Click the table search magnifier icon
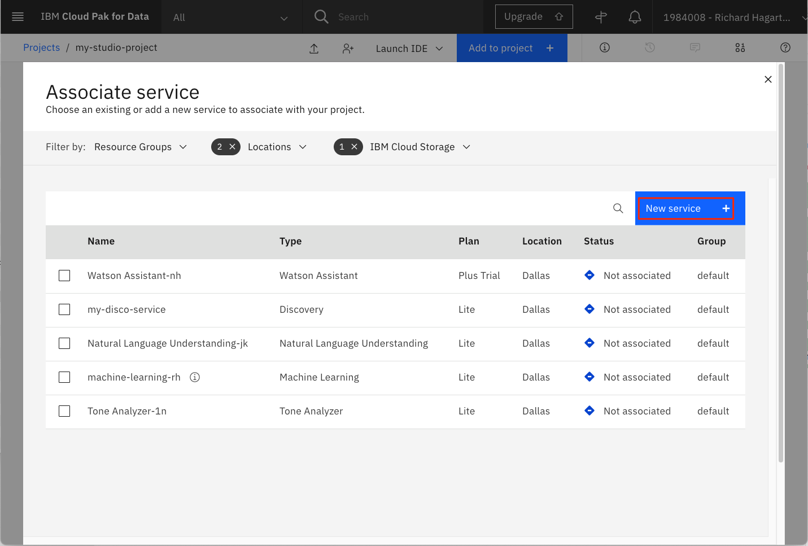The image size is (808, 546). pos(618,208)
